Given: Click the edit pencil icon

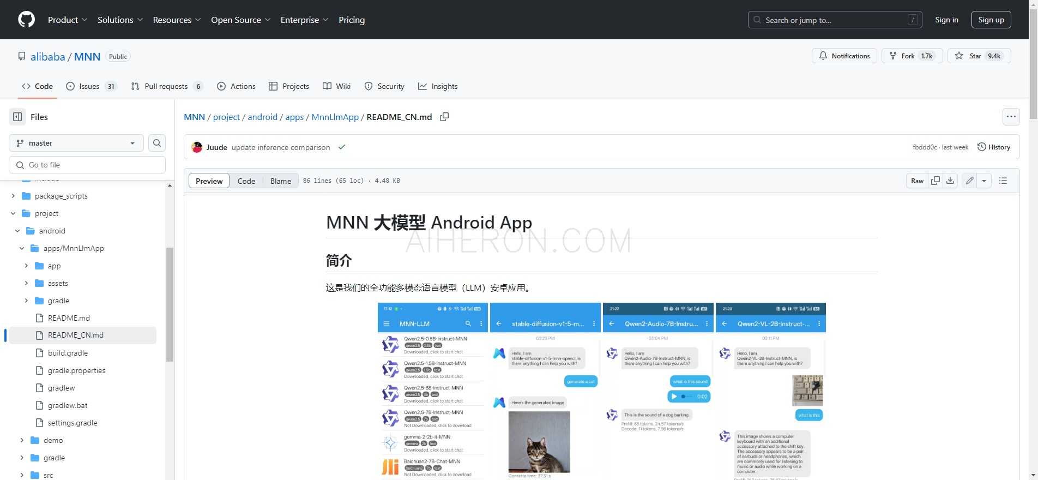Looking at the screenshot, I should [x=969, y=181].
